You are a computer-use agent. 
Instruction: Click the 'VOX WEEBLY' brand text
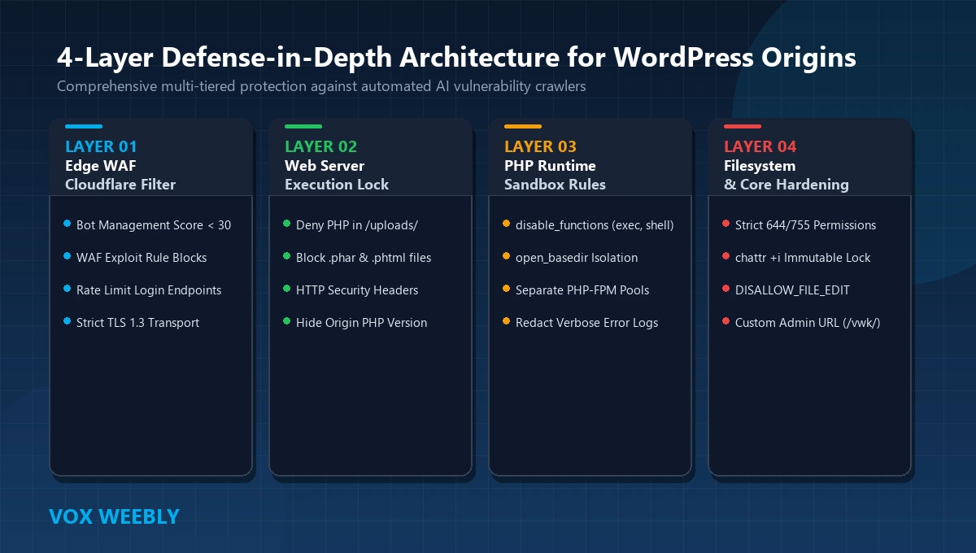(114, 516)
